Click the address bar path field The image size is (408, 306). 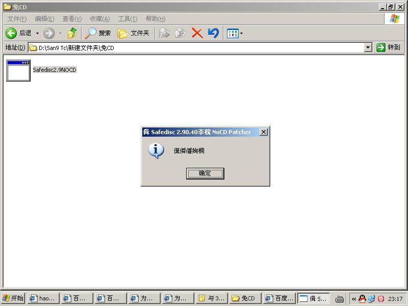pyautogui.click(x=196, y=47)
